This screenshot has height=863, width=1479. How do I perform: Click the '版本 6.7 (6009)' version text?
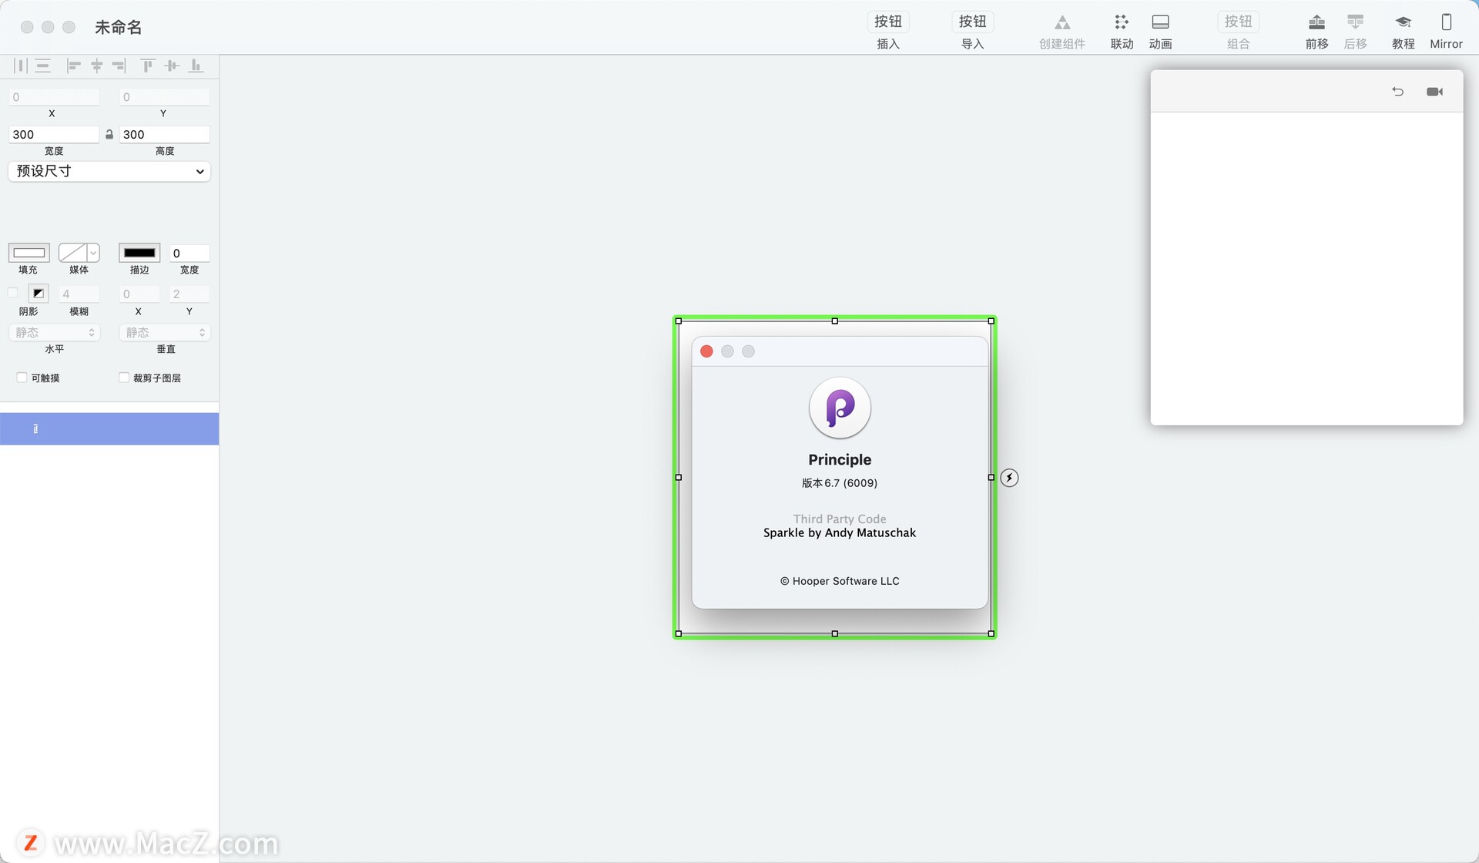coord(840,483)
